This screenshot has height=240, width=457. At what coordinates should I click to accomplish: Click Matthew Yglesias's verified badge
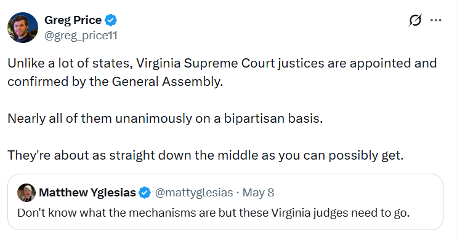(x=145, y=192)
